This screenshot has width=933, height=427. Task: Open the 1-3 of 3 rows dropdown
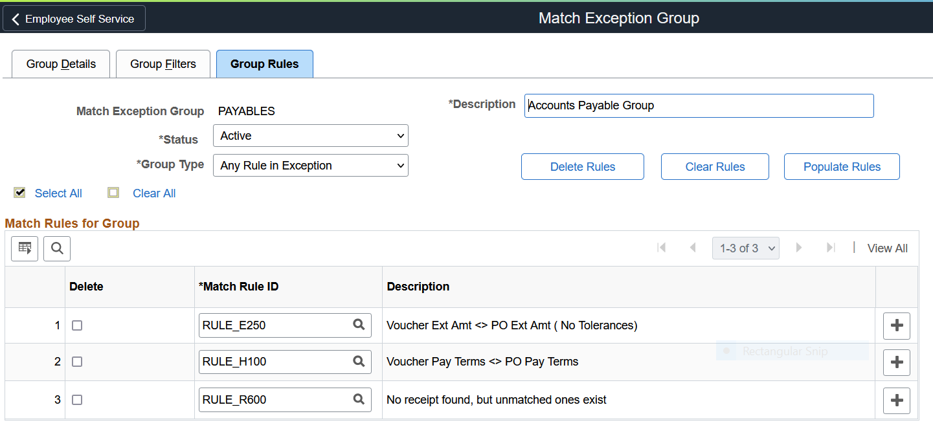pyautogui.click(x=746, y=248)
